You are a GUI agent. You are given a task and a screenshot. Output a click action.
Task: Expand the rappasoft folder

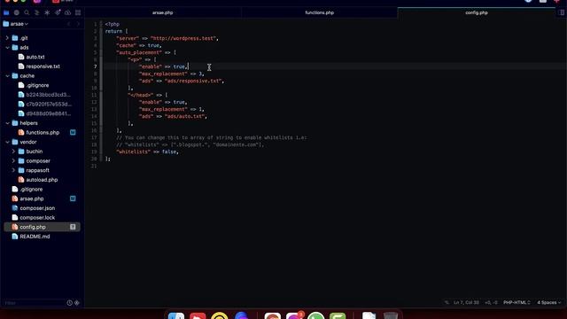point(13,170)
